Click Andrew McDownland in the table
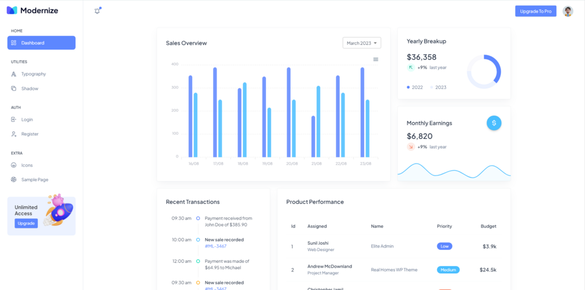585x290 pixels. pos(330,266)
